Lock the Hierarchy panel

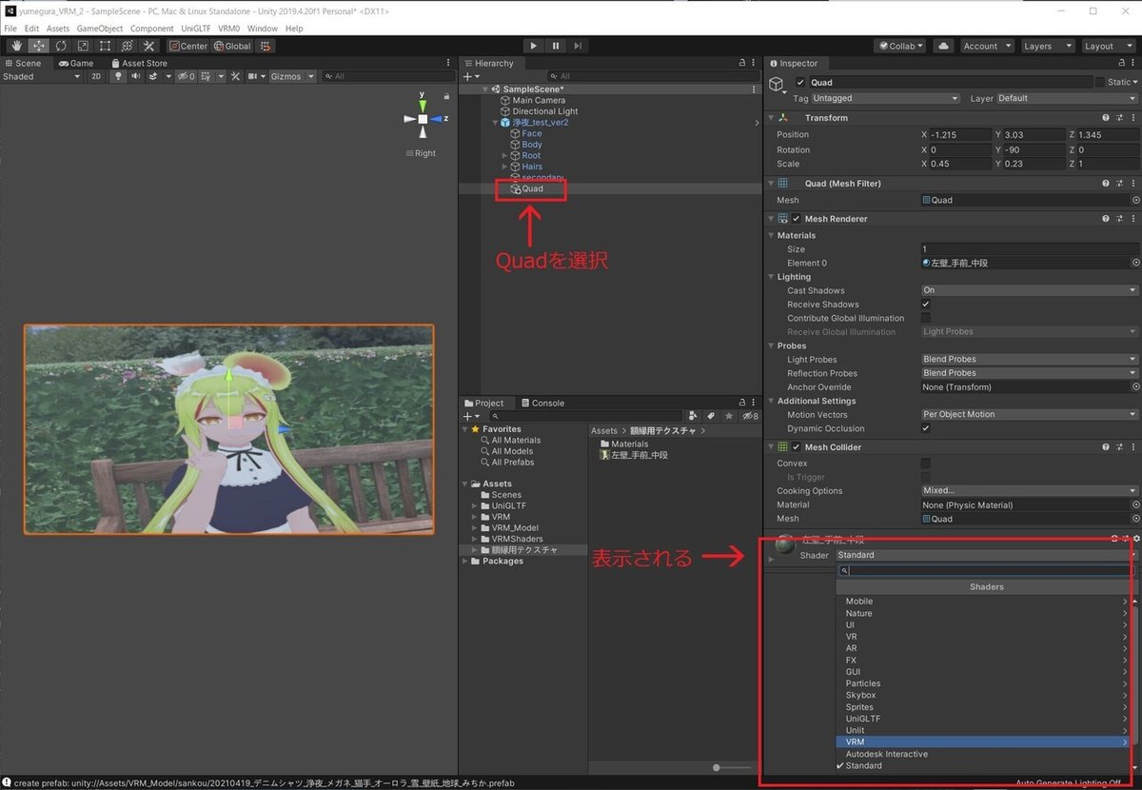click(x=742, y=63)
